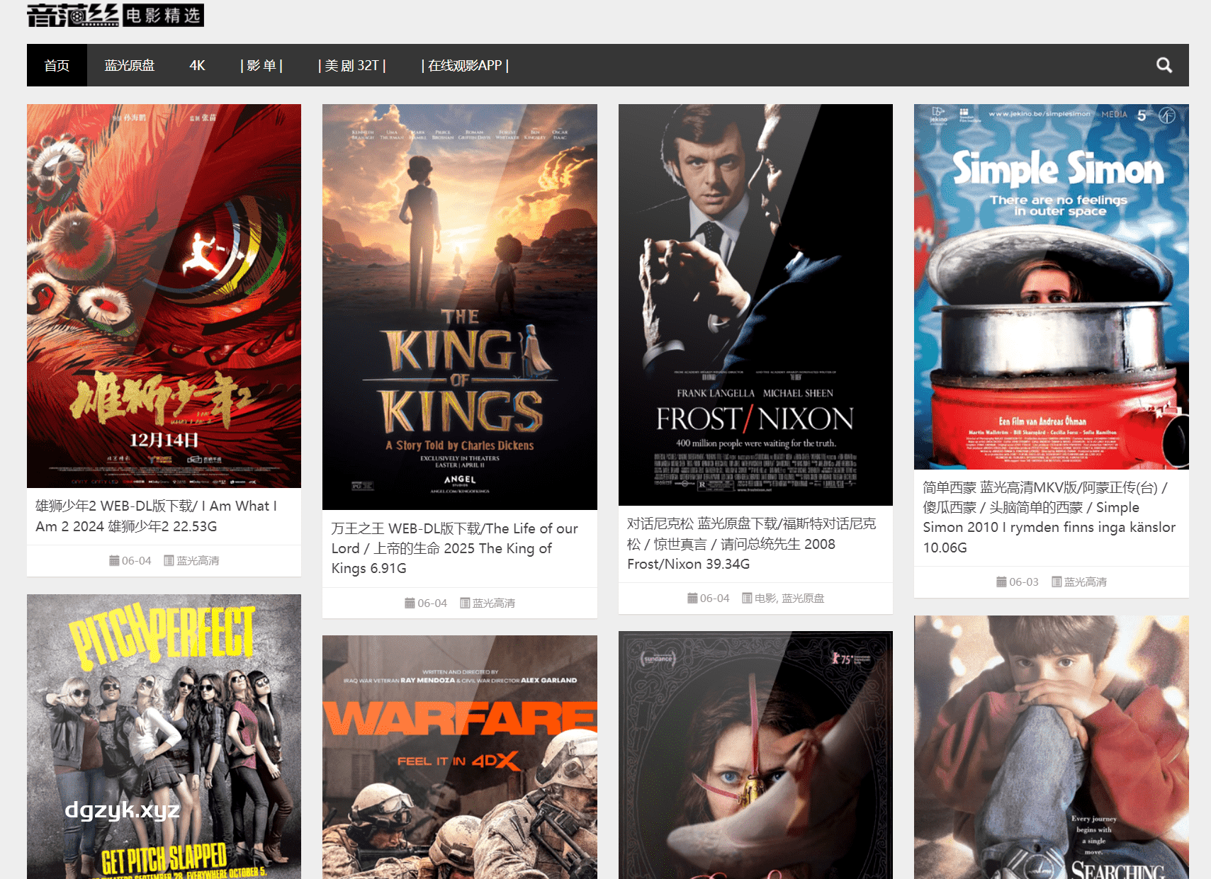
Task: Open the 雄狮少年2 poster thumbnail
Action: 164,296
